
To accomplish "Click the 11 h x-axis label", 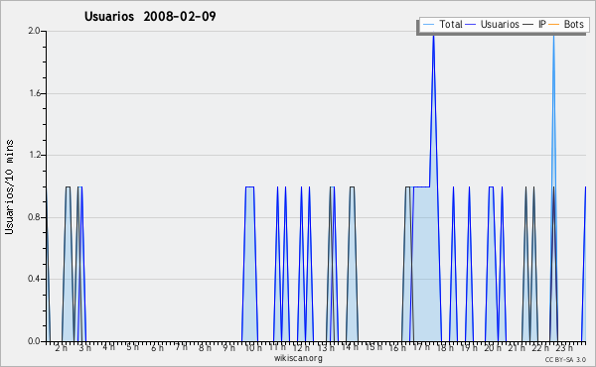I will pyautogui.click(x=277, y=347).
